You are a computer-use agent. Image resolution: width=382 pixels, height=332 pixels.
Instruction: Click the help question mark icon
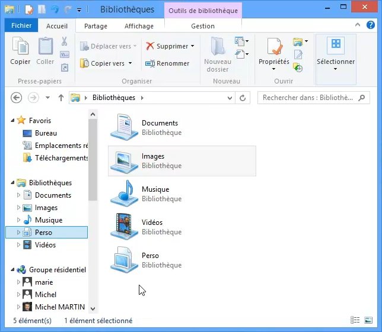(x=370, y=25)
